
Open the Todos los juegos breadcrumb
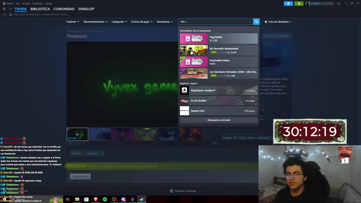(x=75, y=31)
